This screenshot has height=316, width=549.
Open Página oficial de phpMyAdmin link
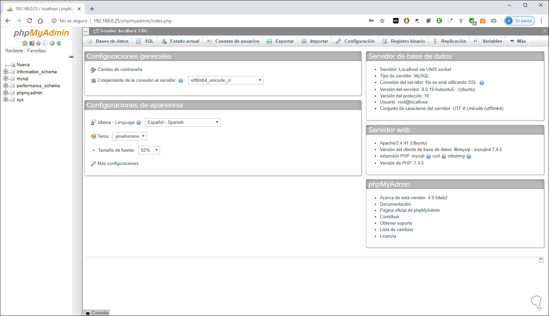(410, 210)
